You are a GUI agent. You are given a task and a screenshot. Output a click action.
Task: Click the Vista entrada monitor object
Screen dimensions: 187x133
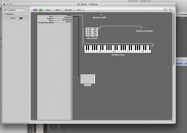point(91,33)
